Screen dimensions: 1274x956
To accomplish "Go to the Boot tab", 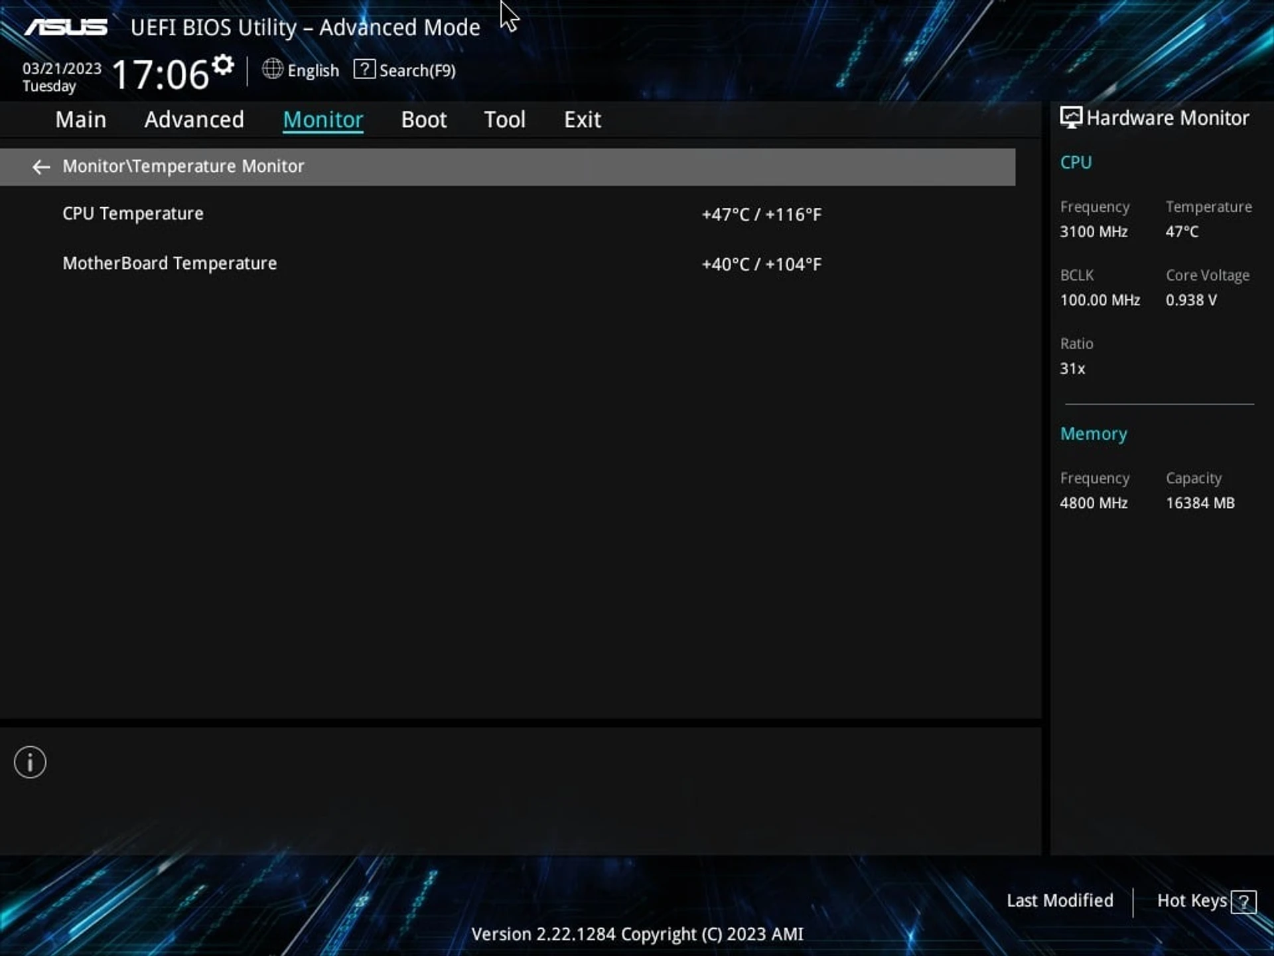I will tap(424, 119).
